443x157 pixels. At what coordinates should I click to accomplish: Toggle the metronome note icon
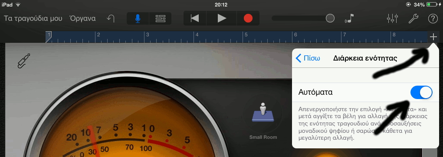click(349, 19)
